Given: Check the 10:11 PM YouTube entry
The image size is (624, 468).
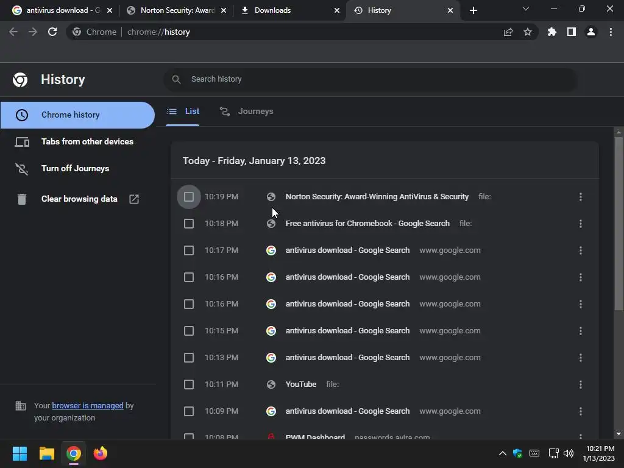Looking at the screenshot, I should click(x=189, y=385).
